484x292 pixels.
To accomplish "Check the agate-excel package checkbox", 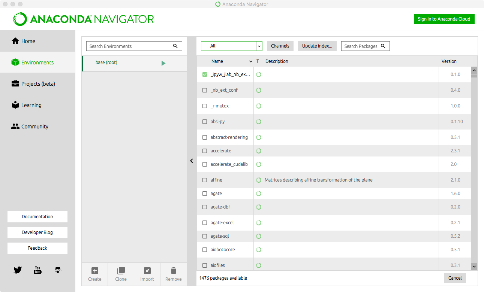I will click(205, 223).
